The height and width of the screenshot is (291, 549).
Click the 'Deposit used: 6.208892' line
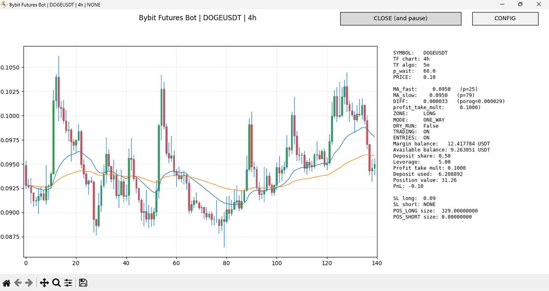coord(428,174)
